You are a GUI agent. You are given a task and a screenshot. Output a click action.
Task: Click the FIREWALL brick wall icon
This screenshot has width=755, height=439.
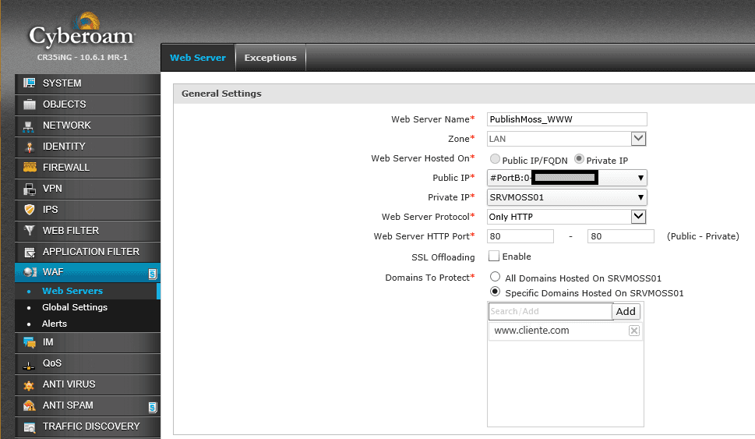click(x=30, y=167)
